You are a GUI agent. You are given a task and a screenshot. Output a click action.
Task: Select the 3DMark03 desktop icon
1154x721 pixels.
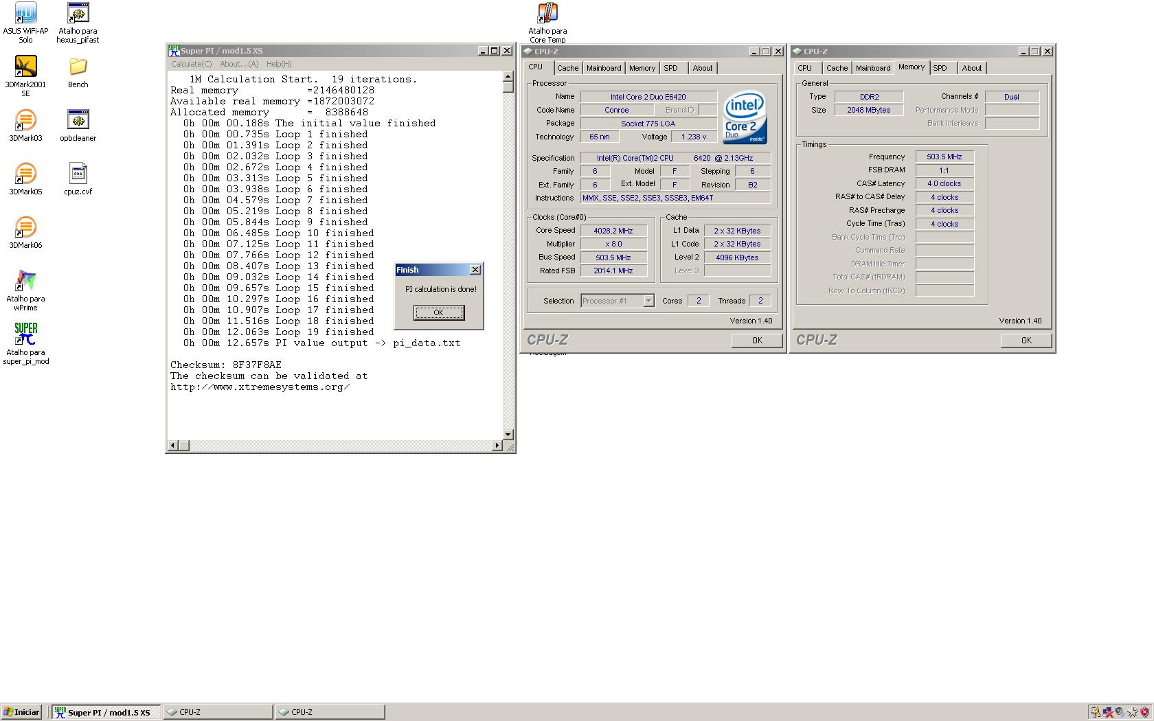pyautogui.click(x=25, y=126)
